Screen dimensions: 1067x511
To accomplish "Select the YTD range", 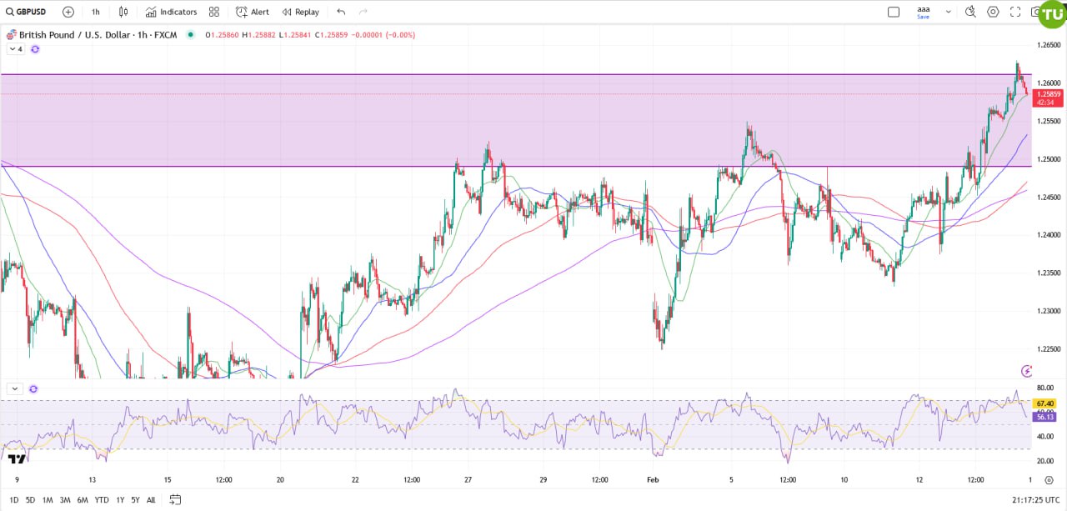I will click(102, 500).
